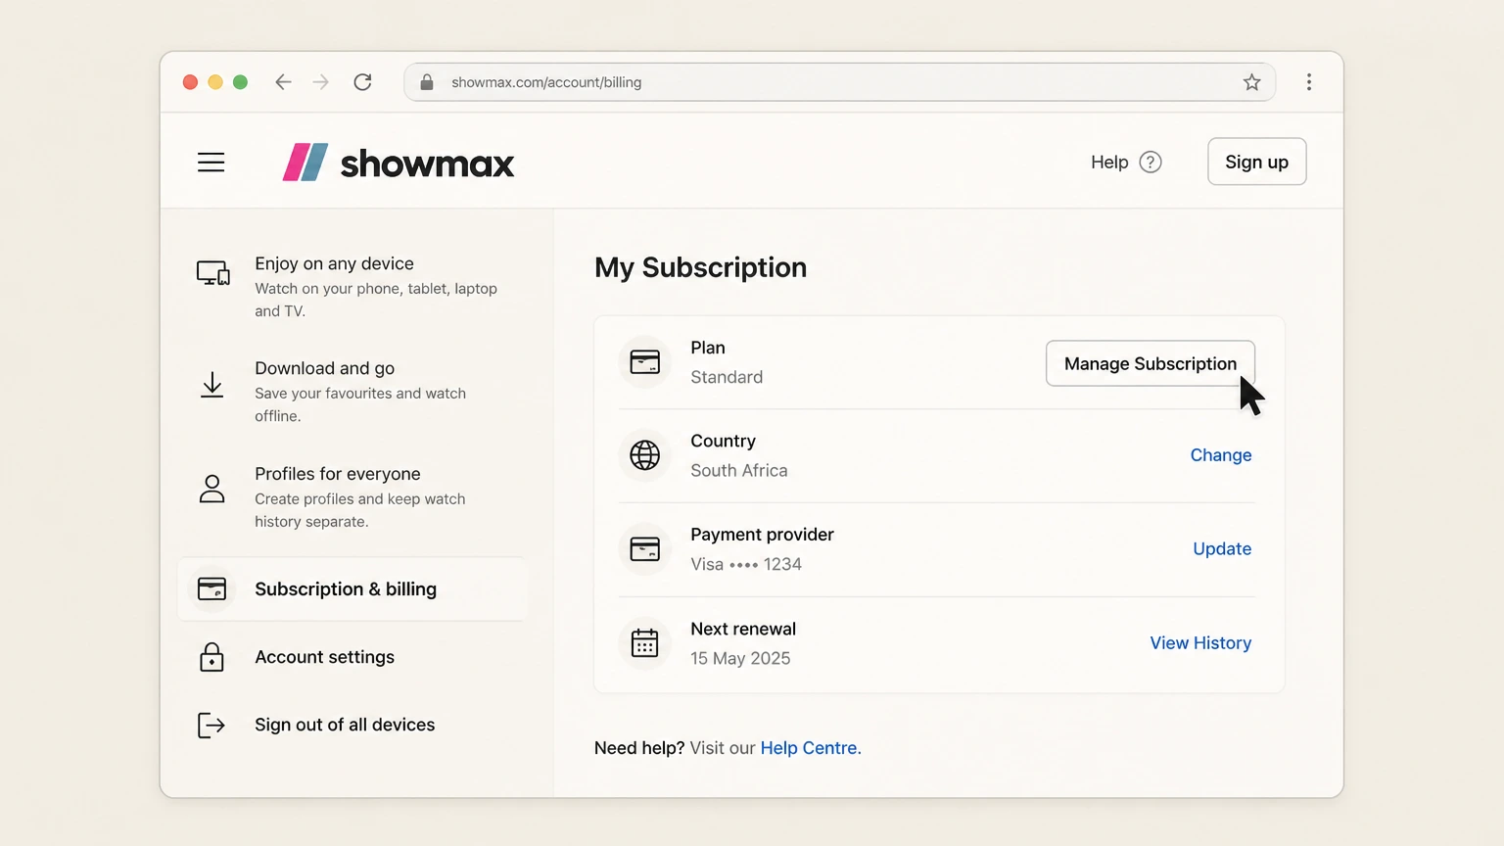Click the Manage Subscription button
Screen dimensions: 1504x846
tap(1151, 363)
